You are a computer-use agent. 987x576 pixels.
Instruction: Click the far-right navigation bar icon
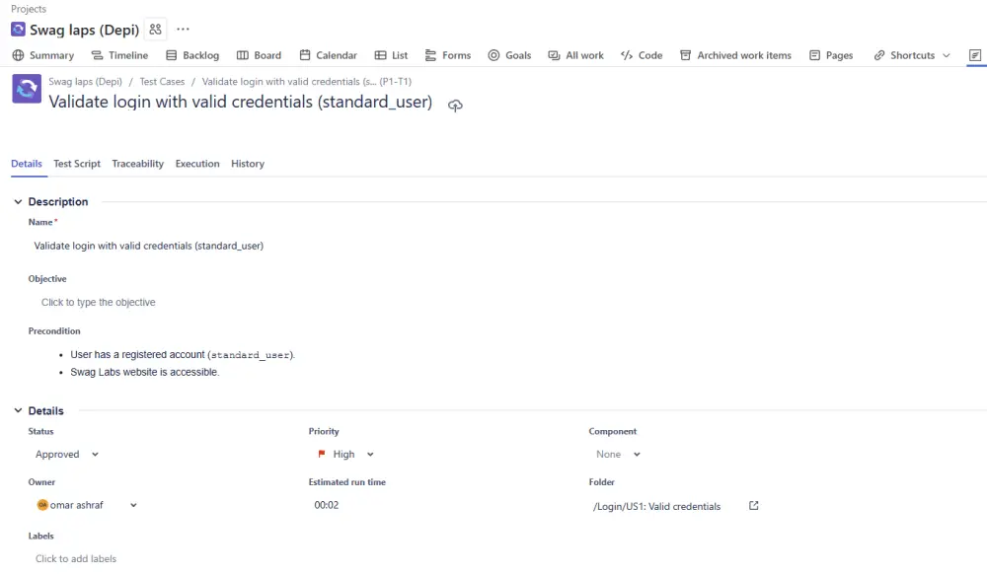[x=975, y=55]
